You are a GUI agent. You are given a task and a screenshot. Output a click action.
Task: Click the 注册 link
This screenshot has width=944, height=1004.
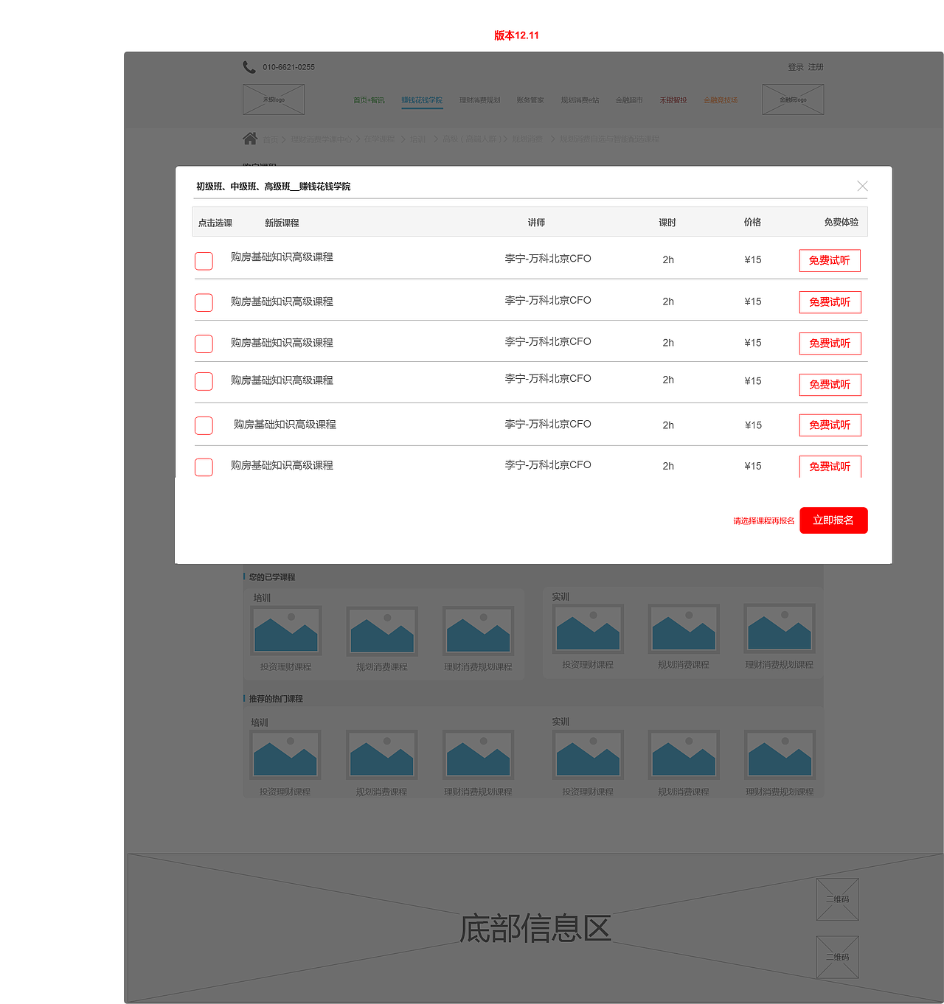pyautogui.click(x=815, y=66)
